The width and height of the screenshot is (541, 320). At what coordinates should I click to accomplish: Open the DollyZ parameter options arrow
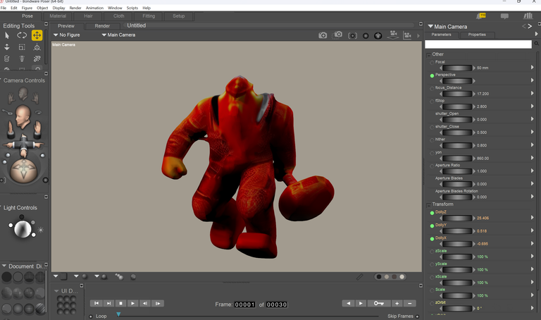533,218
